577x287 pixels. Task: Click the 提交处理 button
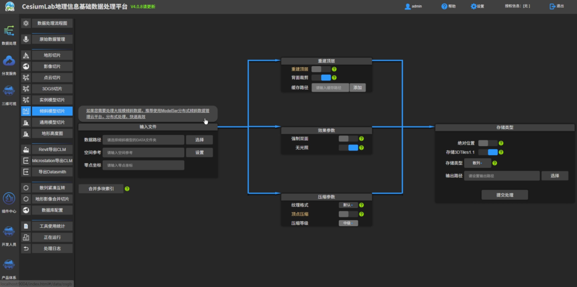504,195
